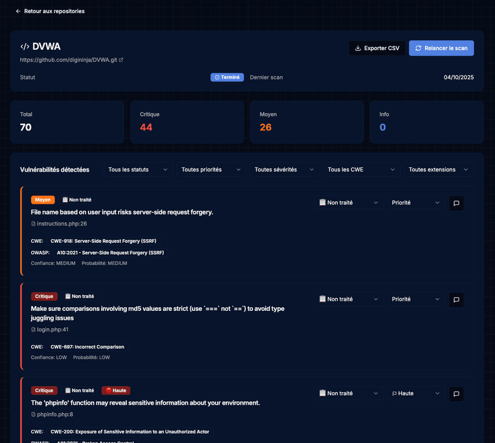Open comments on the SSRF vulnerability
The image size is (495, 443).
(x=456, y=203)
